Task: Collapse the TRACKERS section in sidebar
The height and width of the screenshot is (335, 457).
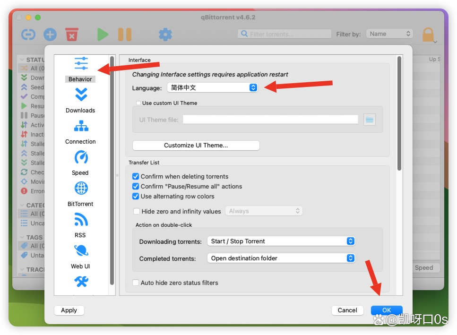Action: coord(22,269)
